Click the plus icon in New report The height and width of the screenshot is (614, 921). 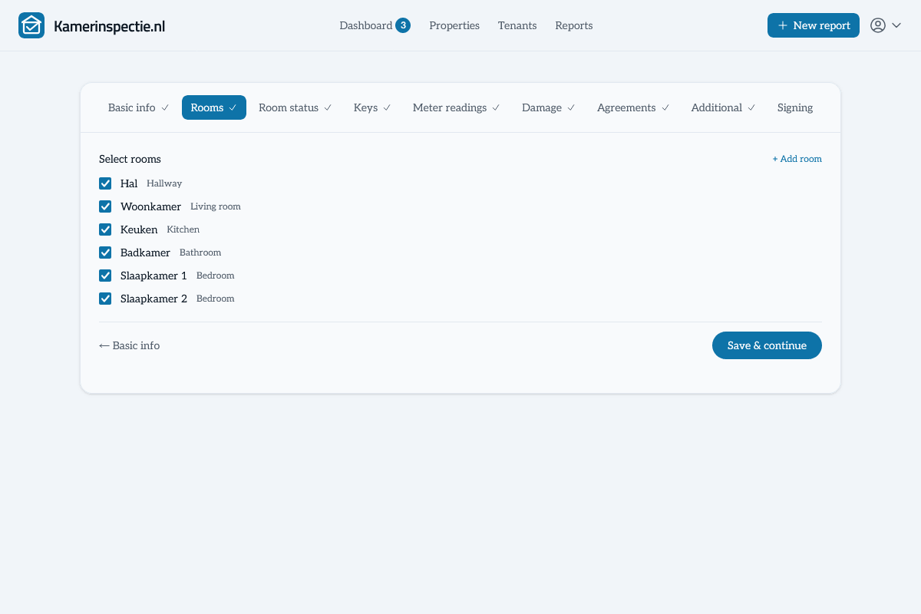[783, 25]
